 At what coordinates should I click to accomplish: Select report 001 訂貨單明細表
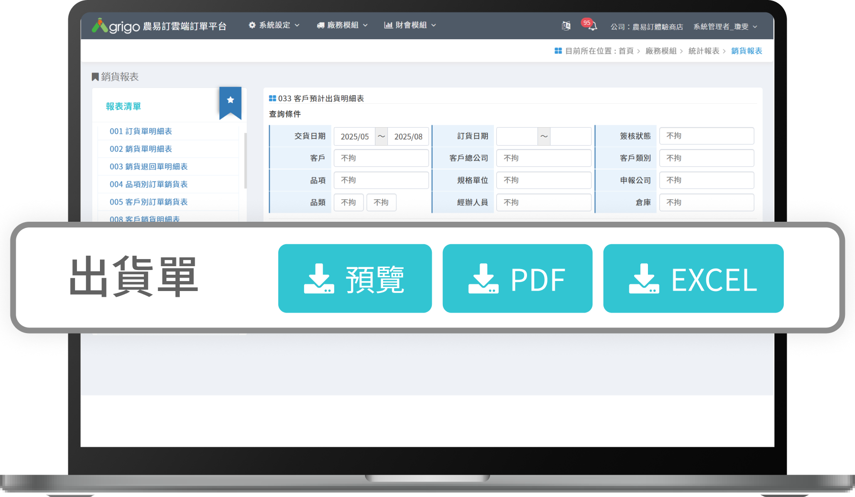141,131
